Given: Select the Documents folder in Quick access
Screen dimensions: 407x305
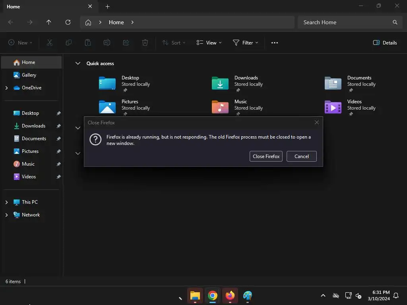Looking at the screenshot, I should tap(351, 83).
